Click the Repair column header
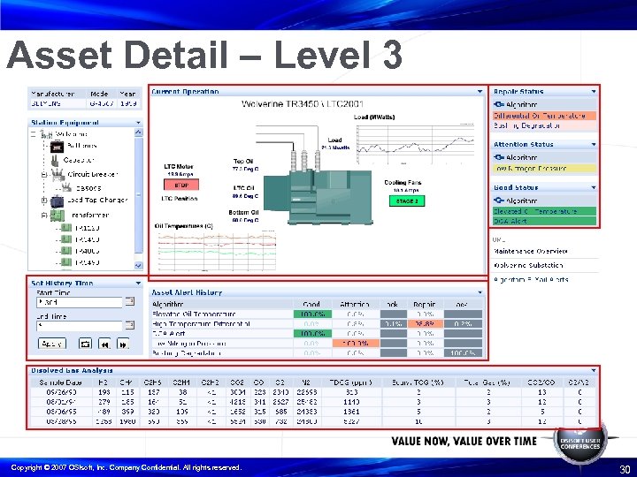This screenshot has width=637, height=477. click(x=424, y=304)
